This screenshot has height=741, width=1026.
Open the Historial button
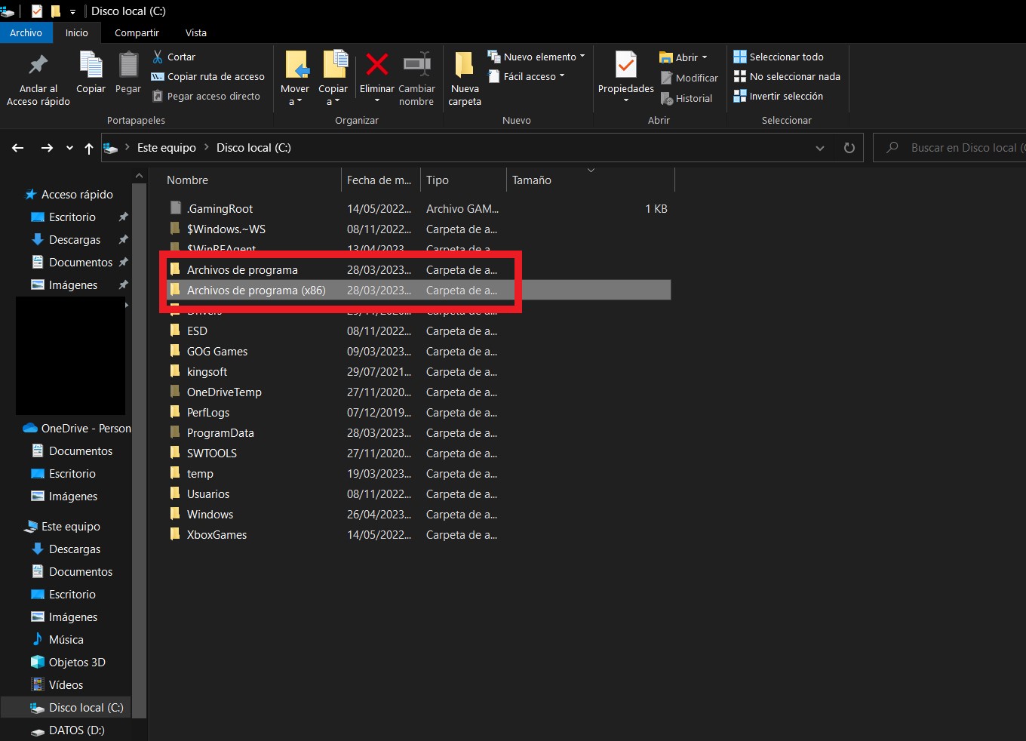686,98
